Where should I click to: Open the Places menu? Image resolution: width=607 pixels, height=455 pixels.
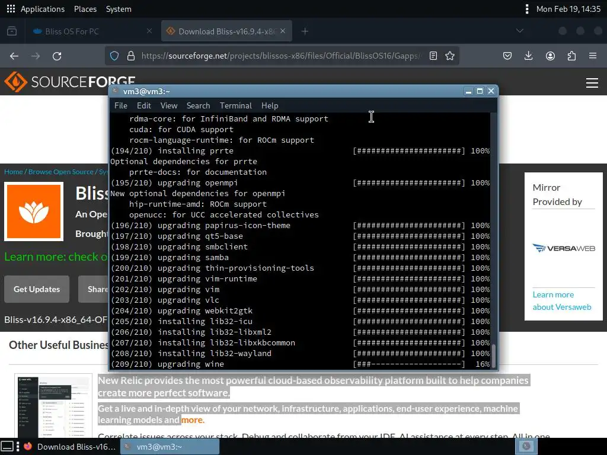tap(85, 9)
